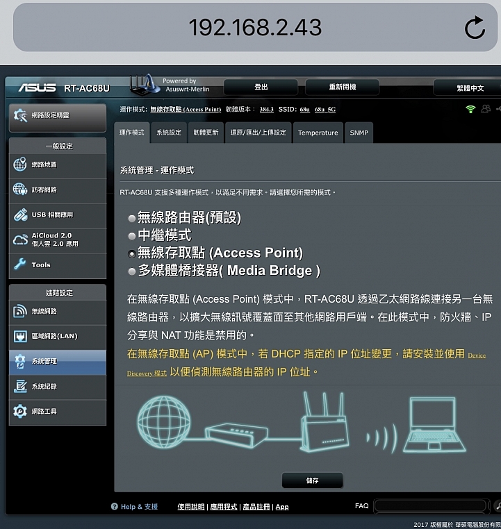Click the router illustration in diagram

click(325, 422)
